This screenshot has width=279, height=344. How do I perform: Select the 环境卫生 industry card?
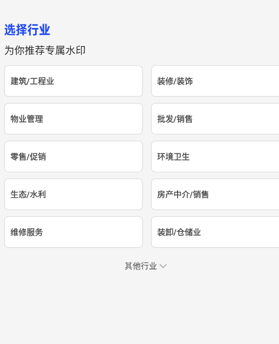(x=215, y=156)
